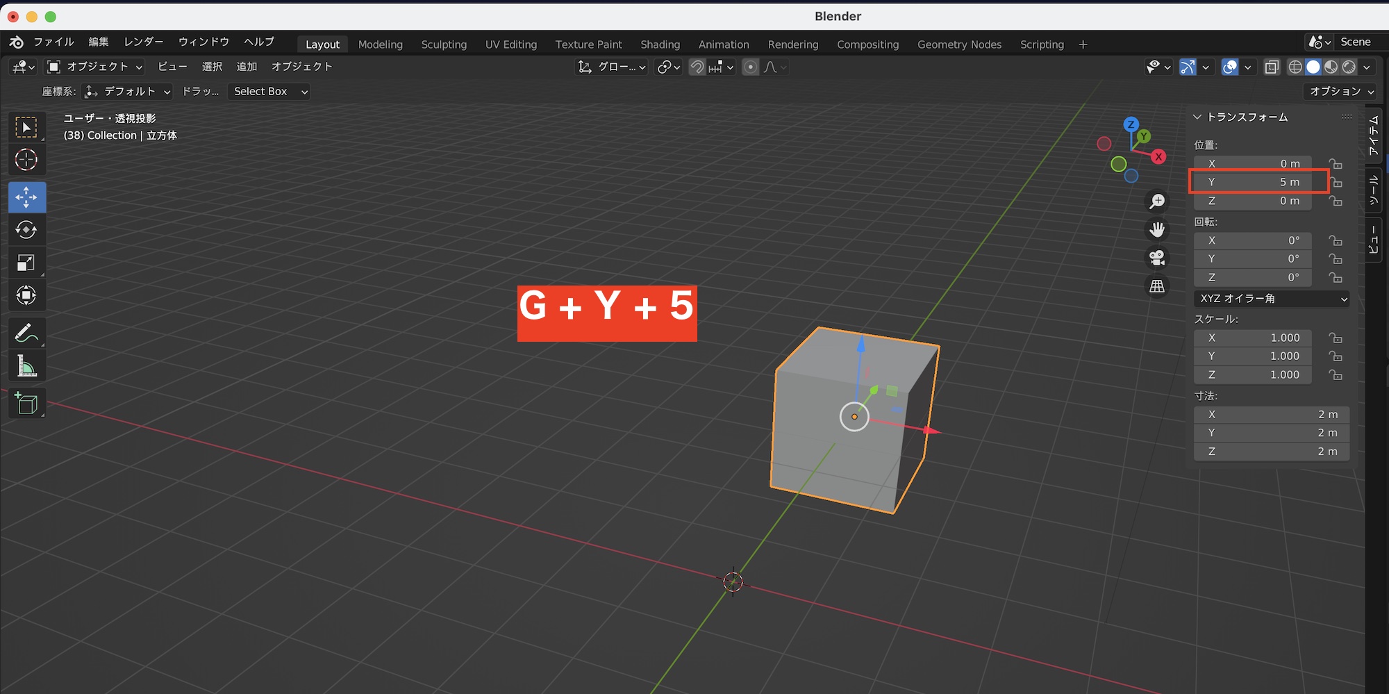Select the Measure tool
Viewport: 1389px width, 694px height.
pyautogui.click(x=26, y=366)
